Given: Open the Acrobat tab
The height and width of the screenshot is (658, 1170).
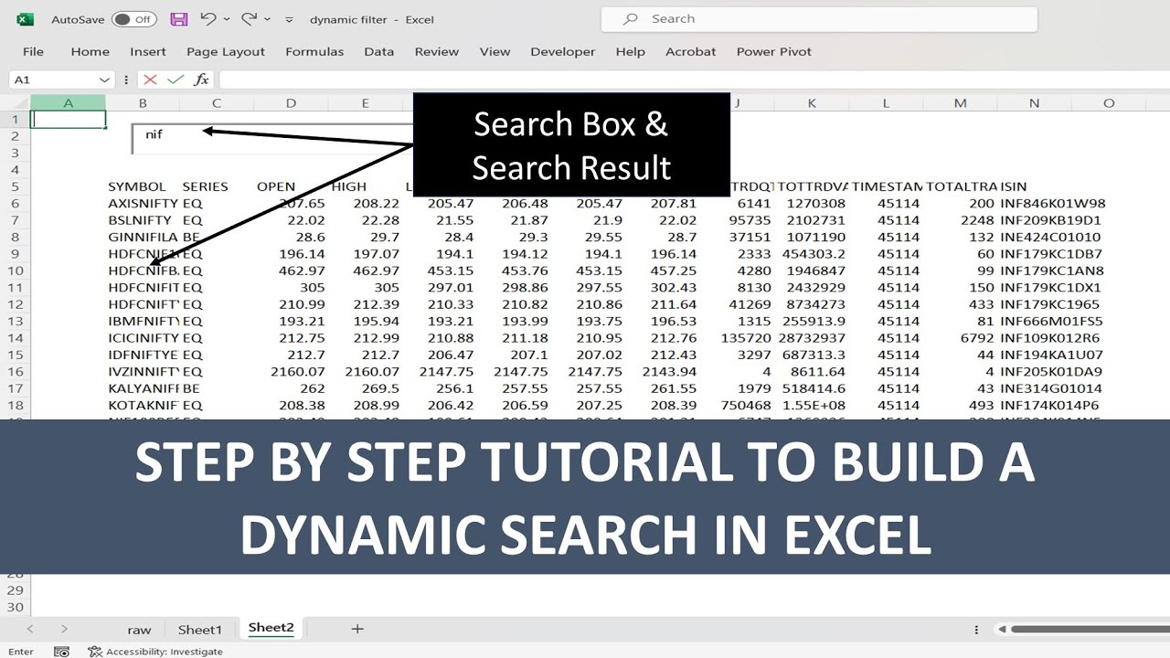Looking at the screenshot, I should pos(691,52).
